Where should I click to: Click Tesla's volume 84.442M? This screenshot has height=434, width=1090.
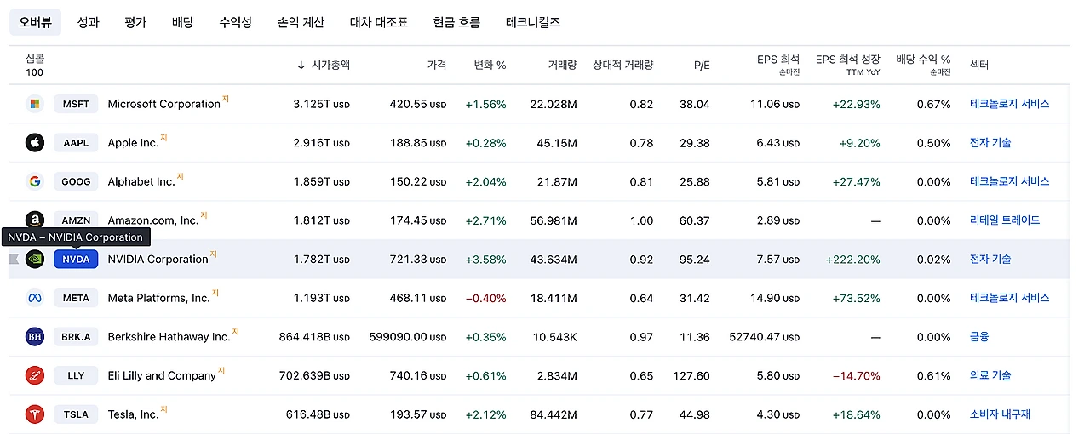pos(554,414)
